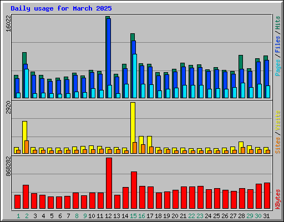
Task: Click the orange Sites bar for day 2
Action: [x=27, y=147]
